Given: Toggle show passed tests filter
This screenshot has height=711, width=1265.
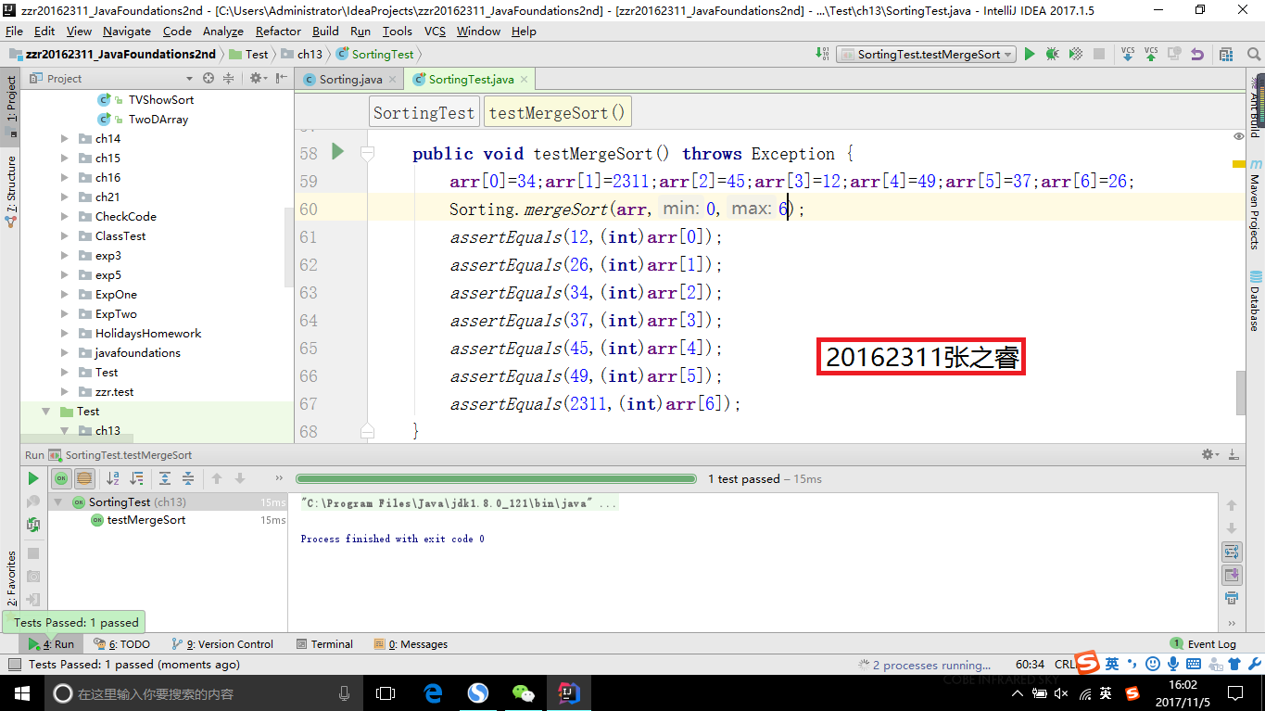Looking at the screenshot, I should coord(61,478).
